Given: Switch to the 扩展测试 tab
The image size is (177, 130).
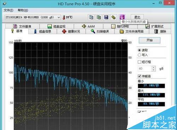Looking at the screenshot, I should pos(154,26).
